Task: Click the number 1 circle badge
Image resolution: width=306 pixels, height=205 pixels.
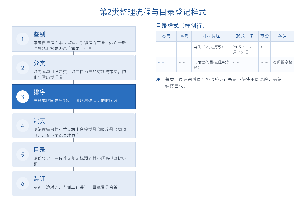Action: click(23, 39)
